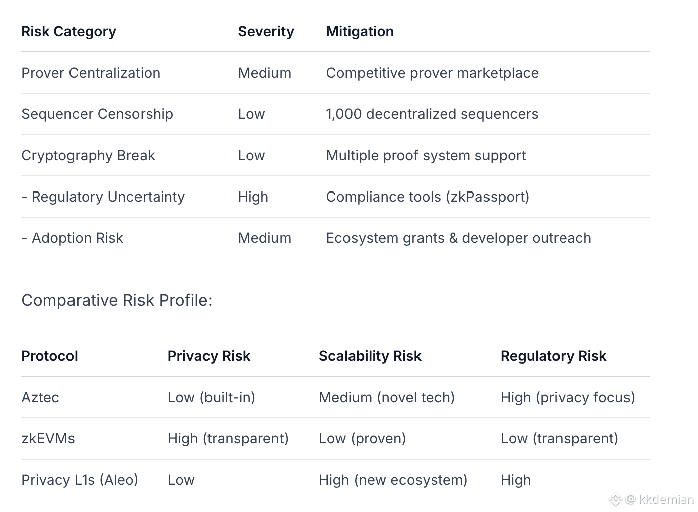Viewport: 698px width, 512px height.
Task: Click the Risk Category column header
Action: 68,32
